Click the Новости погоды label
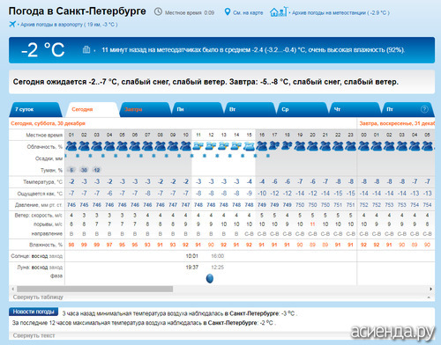Viewport: 441px width, 345px height. 34,312
